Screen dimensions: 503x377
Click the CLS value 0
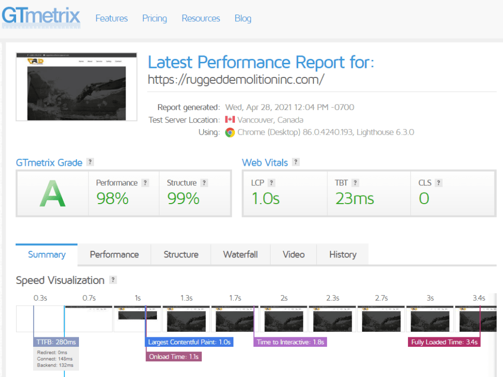coord(424,199)
